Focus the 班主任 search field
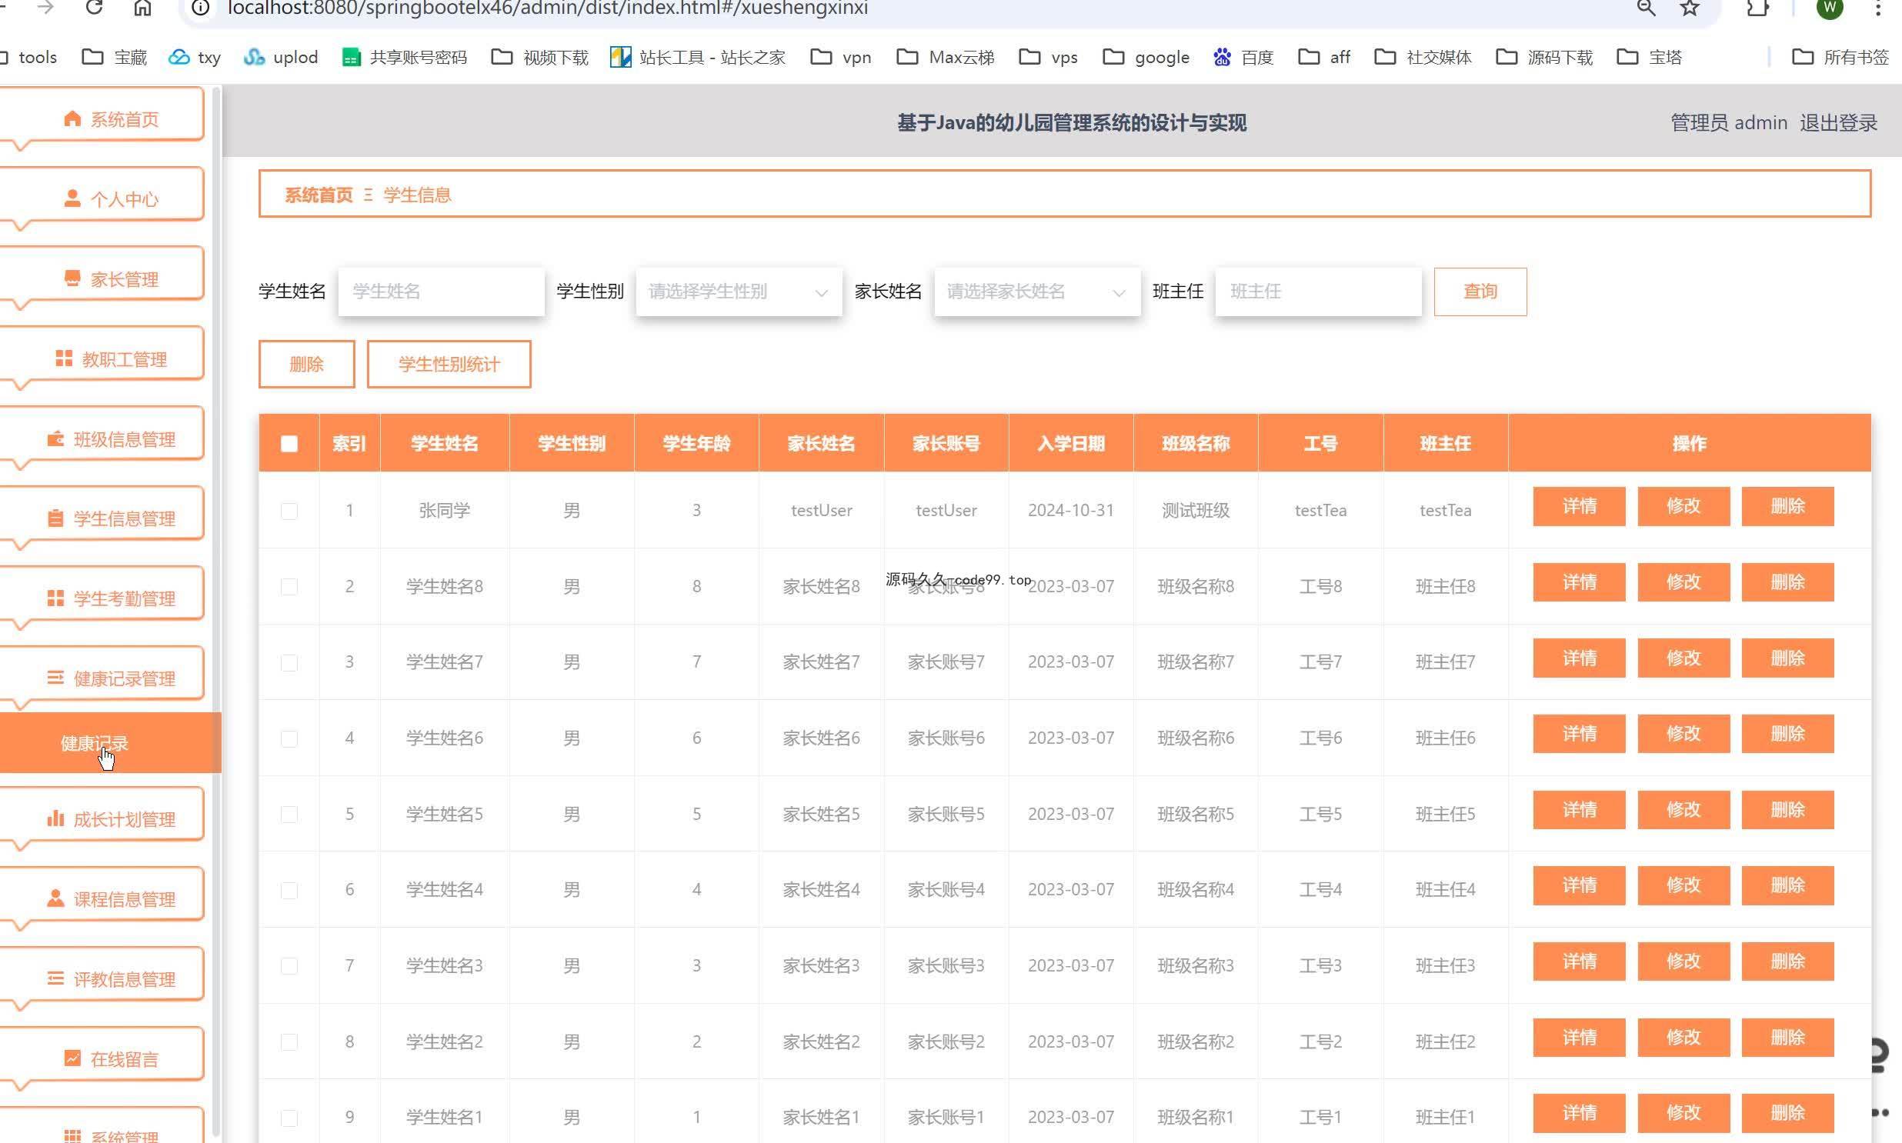Viewport: 1902px width, 1143px height. pos(1318,292)
